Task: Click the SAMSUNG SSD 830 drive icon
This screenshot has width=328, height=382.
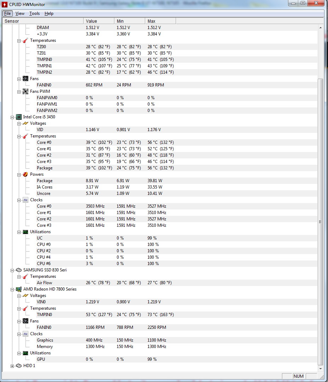Action: pos(18,270)
